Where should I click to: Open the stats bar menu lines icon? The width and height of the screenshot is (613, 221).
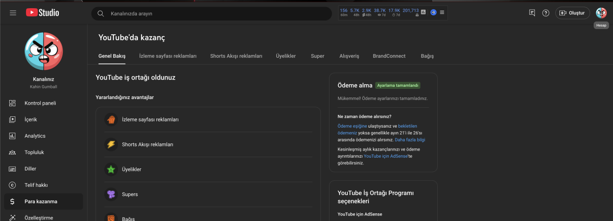[442, 12]
